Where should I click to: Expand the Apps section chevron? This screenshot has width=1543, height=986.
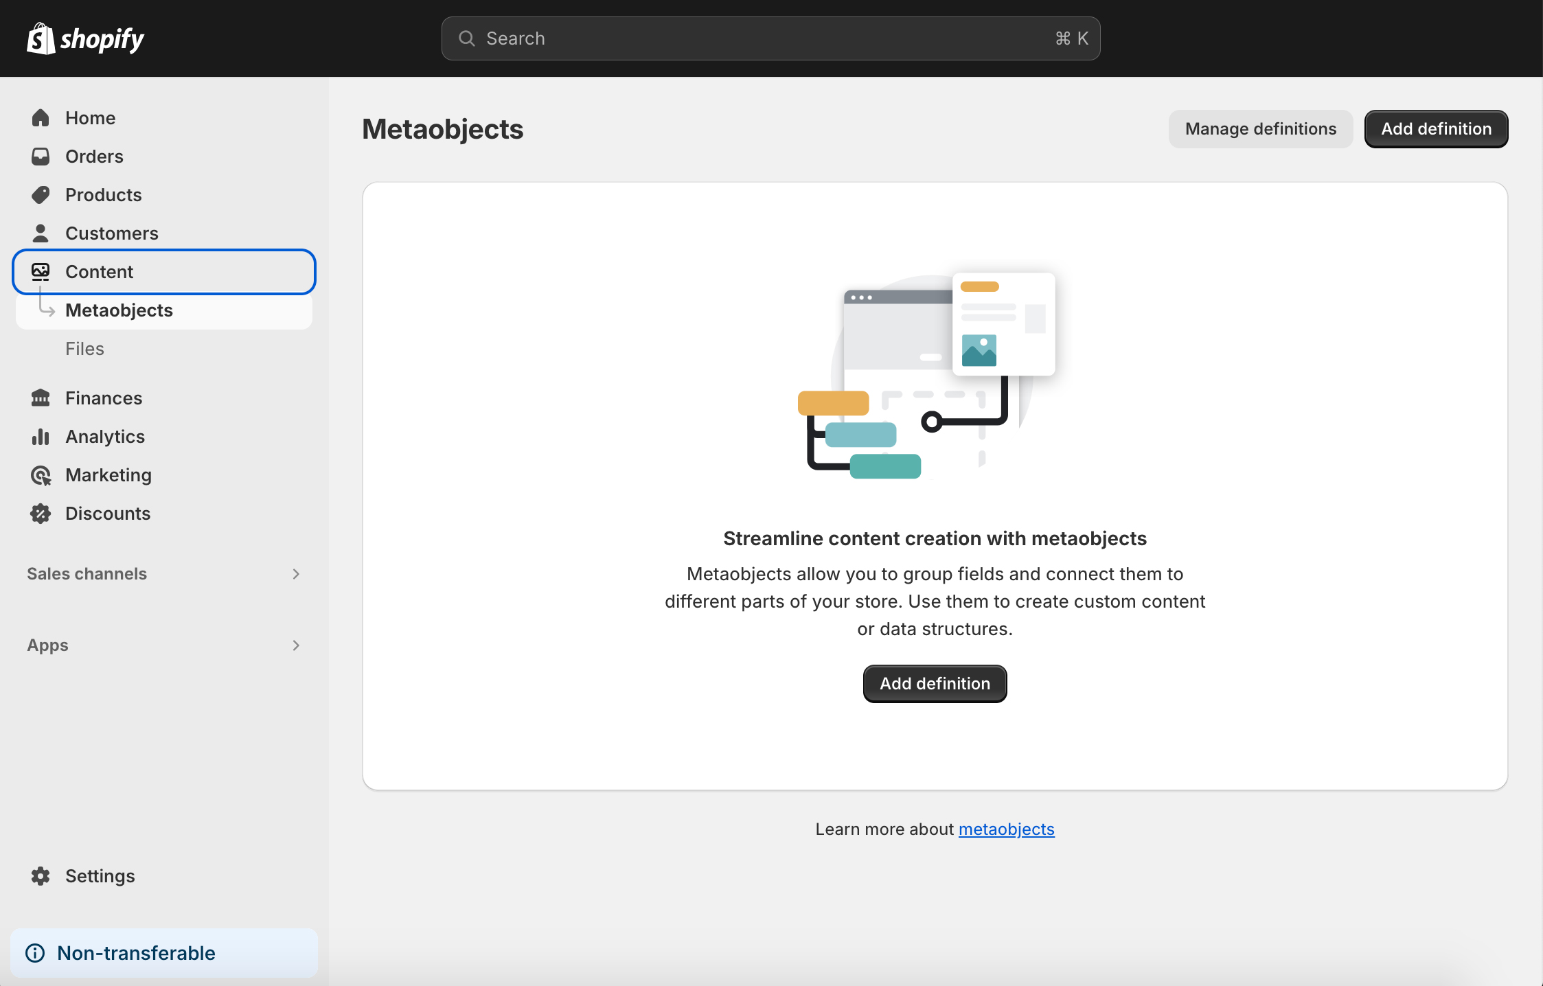[296, 645]
